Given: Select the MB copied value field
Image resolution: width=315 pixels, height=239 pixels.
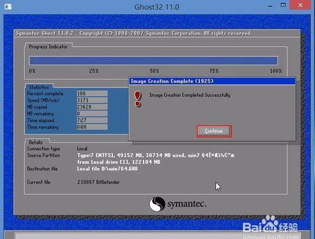Looking at the screenshot, I should 92,107.
